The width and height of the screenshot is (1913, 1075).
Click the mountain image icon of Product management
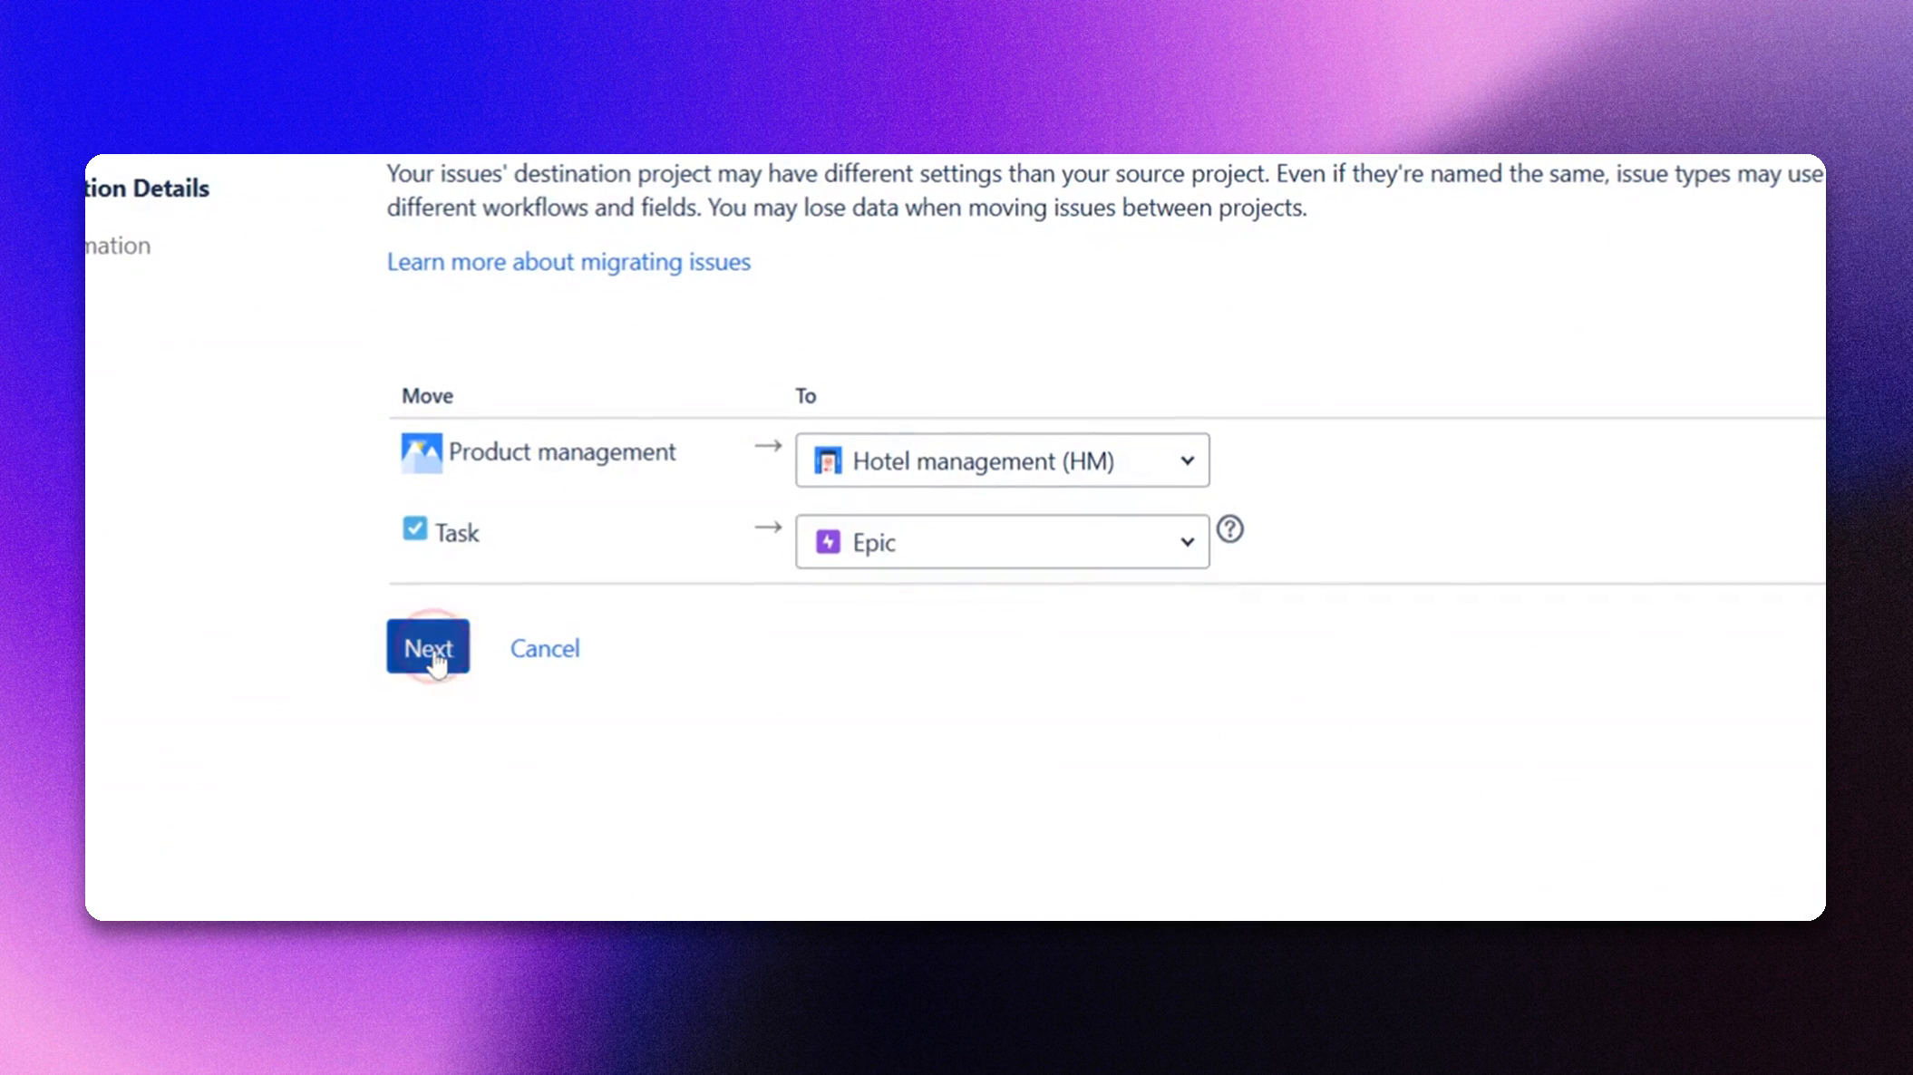[x=421, y=451]
